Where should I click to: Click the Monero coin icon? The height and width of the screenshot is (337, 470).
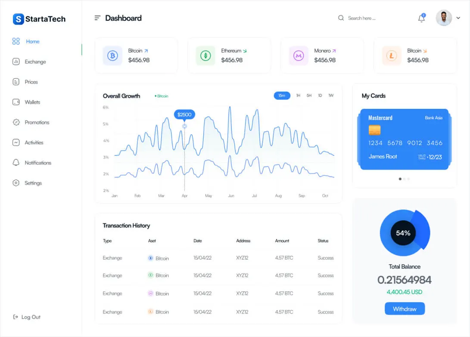coord(299,56)
